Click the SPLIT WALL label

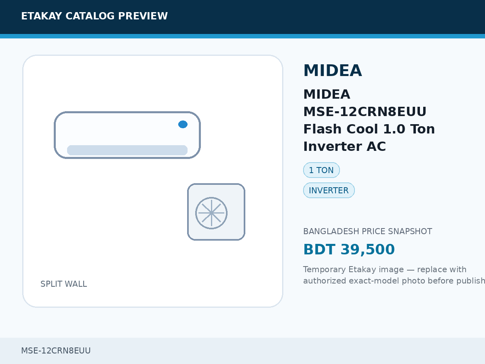point(63,284)
